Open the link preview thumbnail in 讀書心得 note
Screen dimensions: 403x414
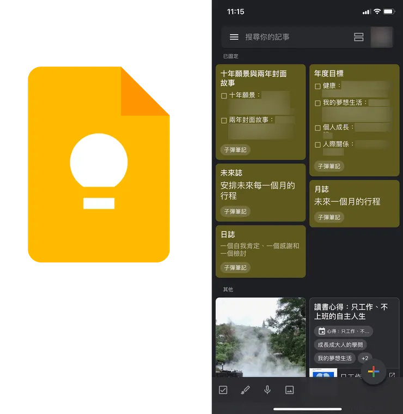tap(323, 373)
